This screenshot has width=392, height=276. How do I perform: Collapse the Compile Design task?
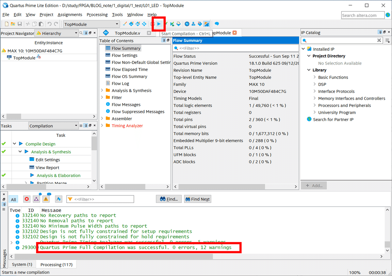click(x=14, y=144)
